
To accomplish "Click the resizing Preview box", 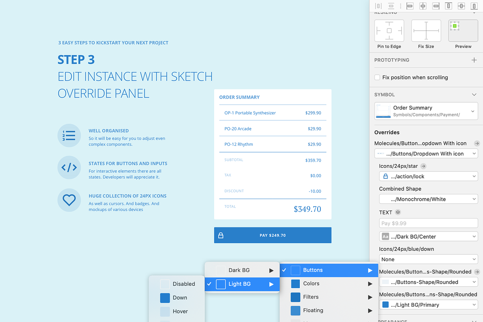I will pos(463,31).
